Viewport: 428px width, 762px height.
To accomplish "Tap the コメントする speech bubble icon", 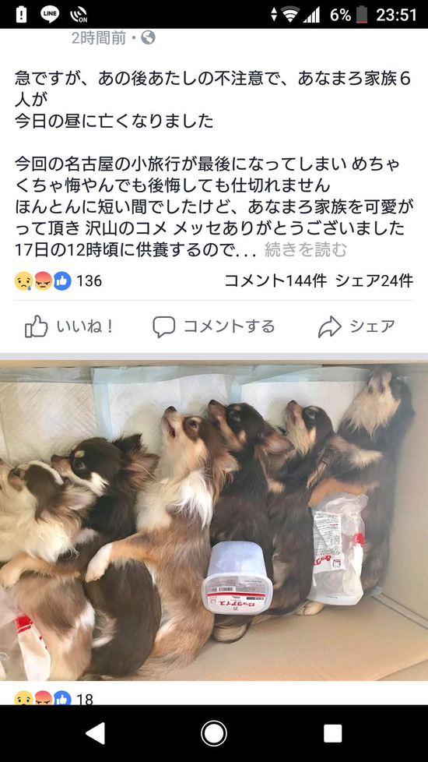I will (163, 326).
